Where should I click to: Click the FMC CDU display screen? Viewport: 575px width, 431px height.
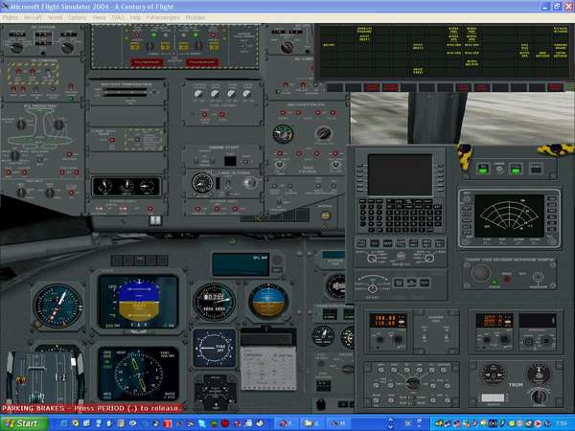(x=400, y=175)
